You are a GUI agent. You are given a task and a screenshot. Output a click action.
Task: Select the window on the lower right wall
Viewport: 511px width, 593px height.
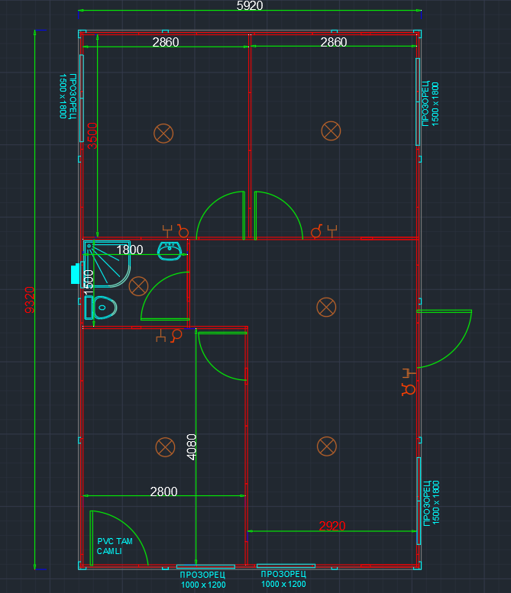tap(419, 501)
